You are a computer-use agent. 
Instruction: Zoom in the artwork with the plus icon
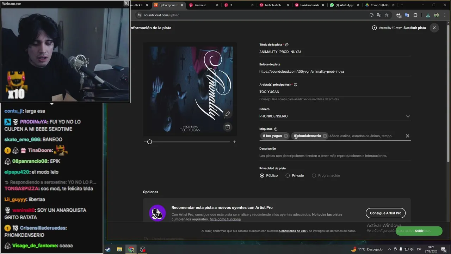point(234,142)
